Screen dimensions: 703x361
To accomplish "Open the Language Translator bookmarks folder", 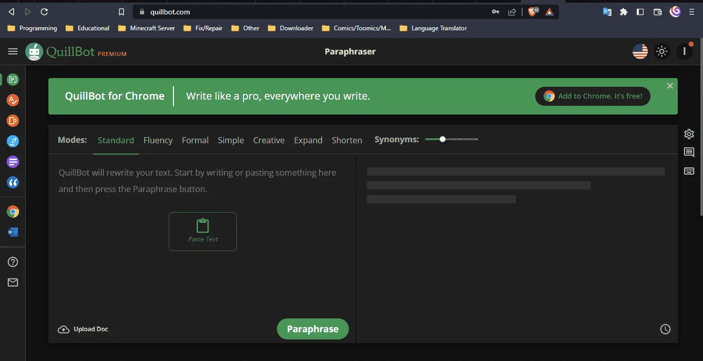I will pyautogui.click(x=433, y=28).
